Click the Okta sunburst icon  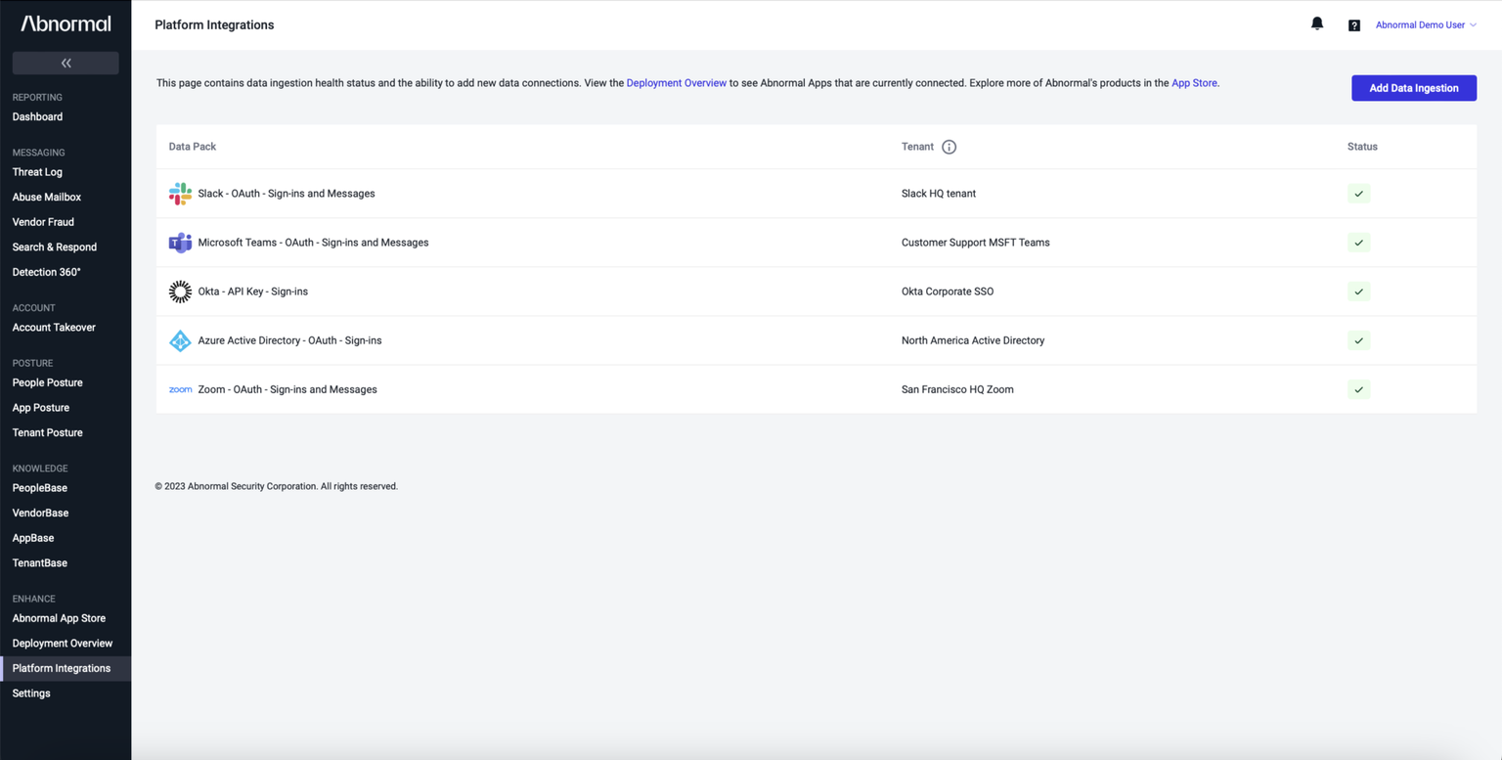[180, 291]
